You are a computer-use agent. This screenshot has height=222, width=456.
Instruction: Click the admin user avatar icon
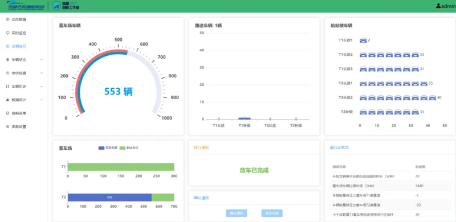438,6
